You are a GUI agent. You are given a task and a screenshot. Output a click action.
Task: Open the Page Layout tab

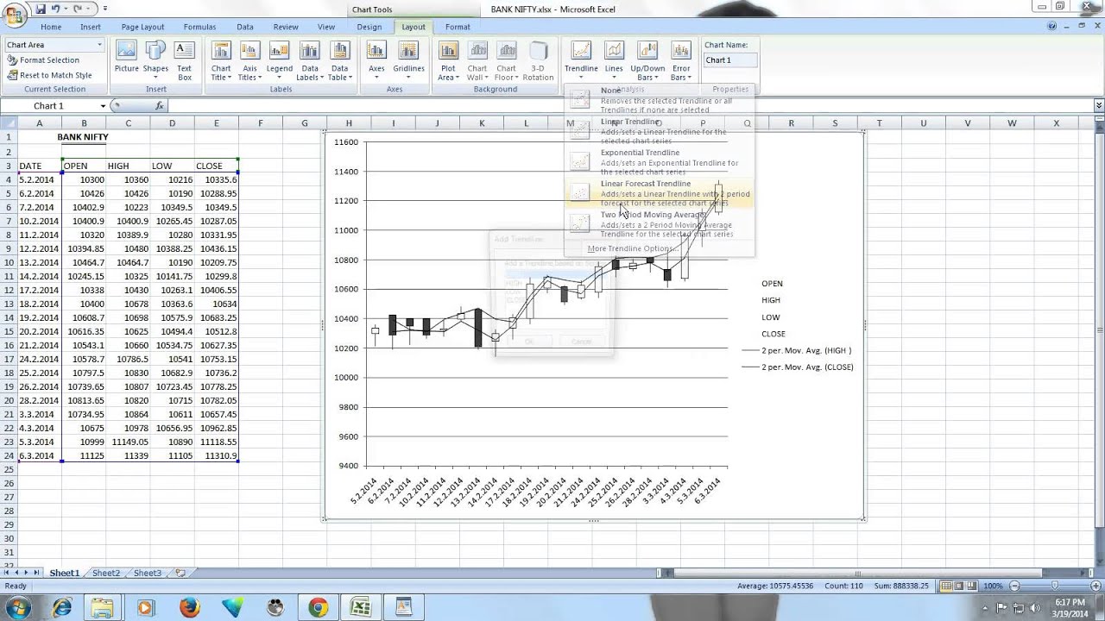(x=142, y=27)
